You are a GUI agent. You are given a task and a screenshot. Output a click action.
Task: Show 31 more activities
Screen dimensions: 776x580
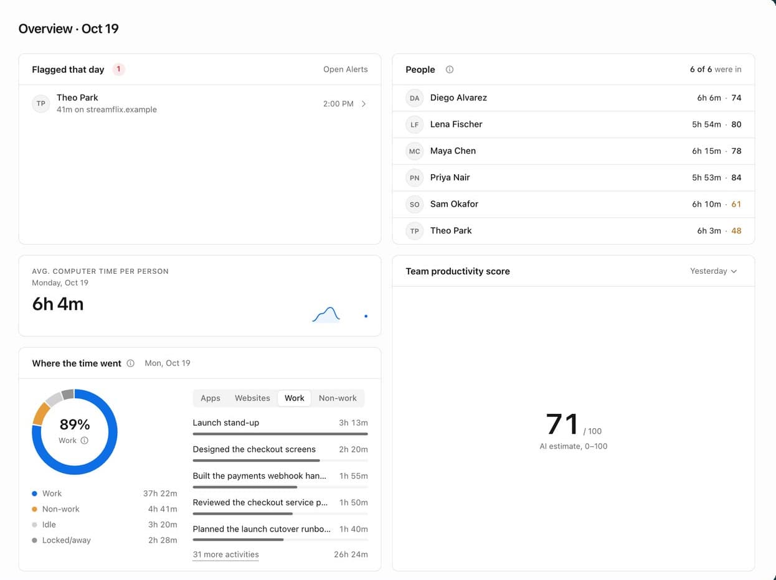click(225, 554)
